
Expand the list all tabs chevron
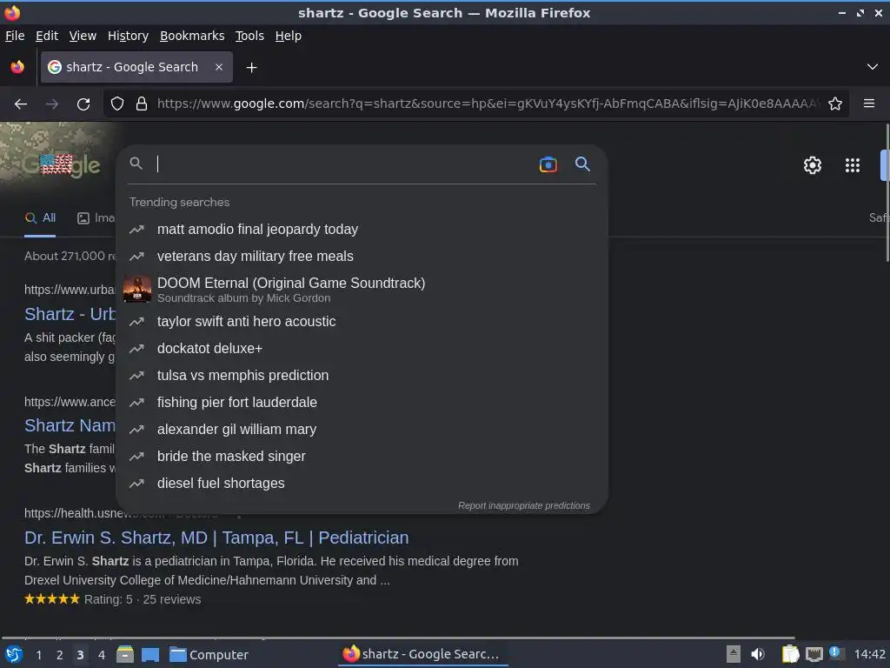[873, 67]
